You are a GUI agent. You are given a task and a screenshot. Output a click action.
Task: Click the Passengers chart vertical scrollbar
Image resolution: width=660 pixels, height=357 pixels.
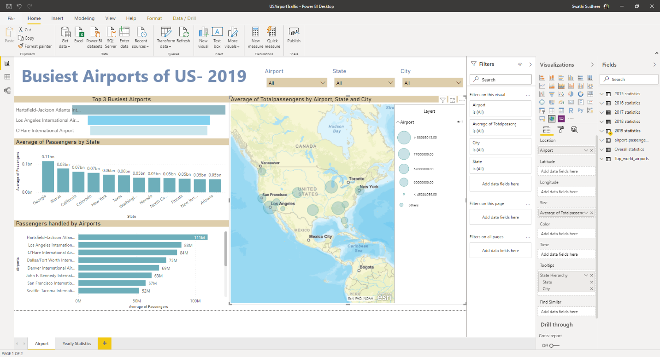point(225,249)
